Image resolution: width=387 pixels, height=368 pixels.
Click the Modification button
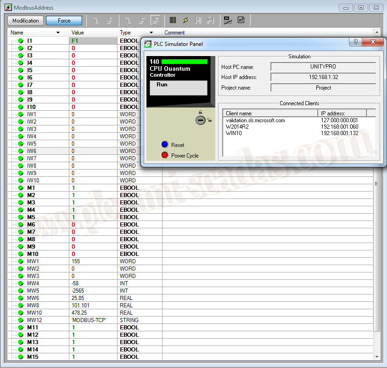point(26,21)
